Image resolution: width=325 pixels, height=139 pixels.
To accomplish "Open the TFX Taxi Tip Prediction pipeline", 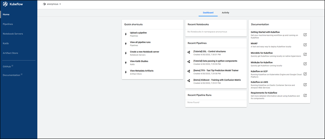I will tap(216, 71).
